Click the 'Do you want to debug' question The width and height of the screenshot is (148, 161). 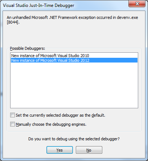[74, 139]
